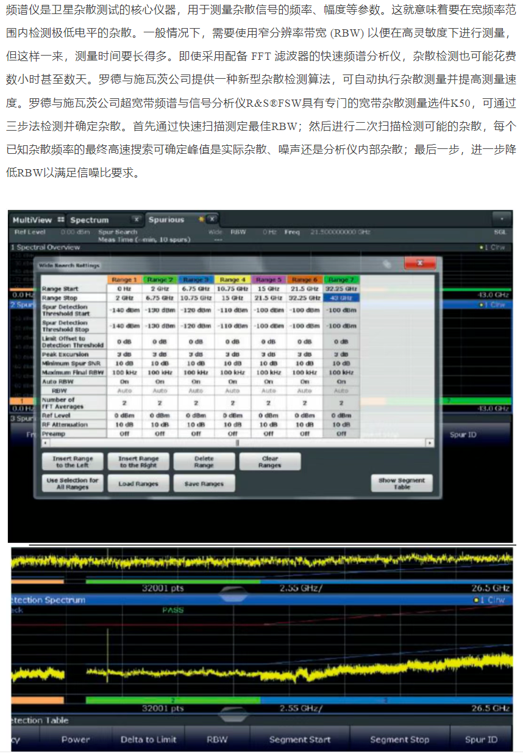Click the Clear Ranges button

point(269,462)
